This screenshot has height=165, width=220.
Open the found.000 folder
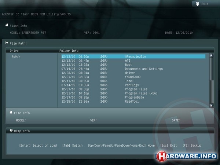[x=133, y=77]
